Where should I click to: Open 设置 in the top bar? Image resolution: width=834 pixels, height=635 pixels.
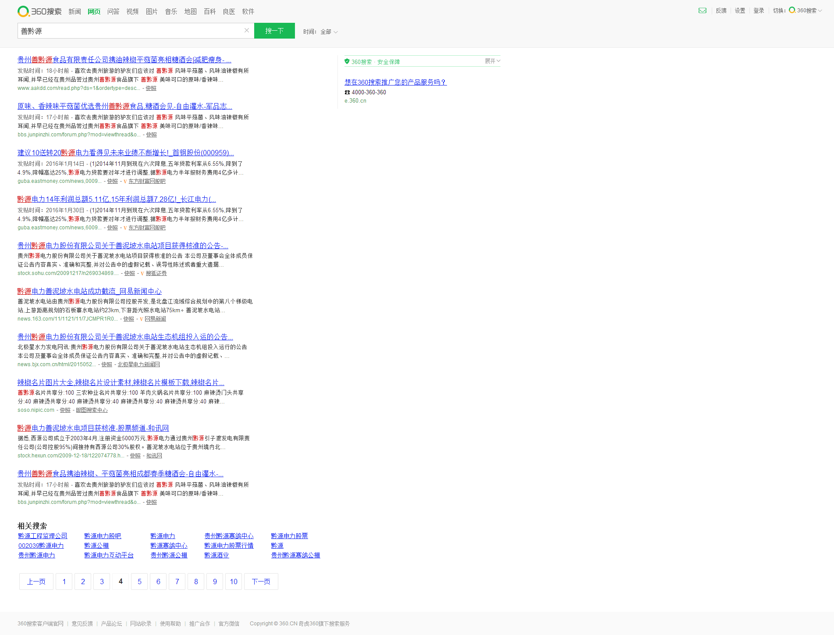coord(740,11)
